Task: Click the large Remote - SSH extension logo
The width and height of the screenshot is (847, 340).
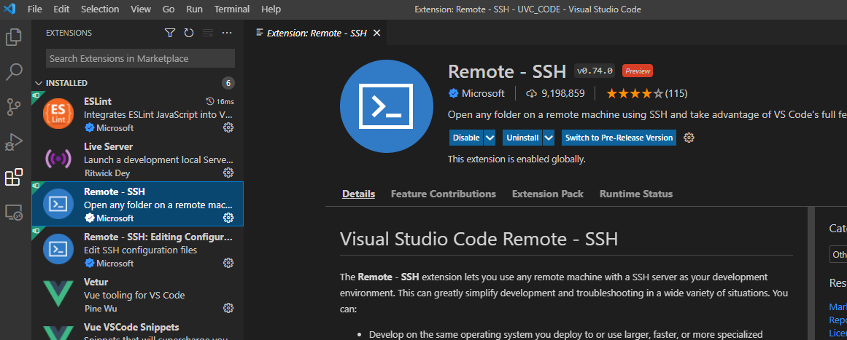Action: click(386, 107)
